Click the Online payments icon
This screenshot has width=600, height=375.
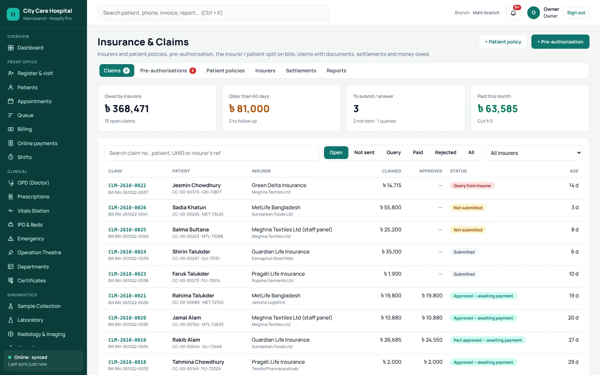pyautogui.click(x=10, y=143)
